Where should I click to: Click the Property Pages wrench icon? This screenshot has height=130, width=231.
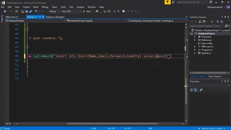pyautogui.click(x=201, y=90)
